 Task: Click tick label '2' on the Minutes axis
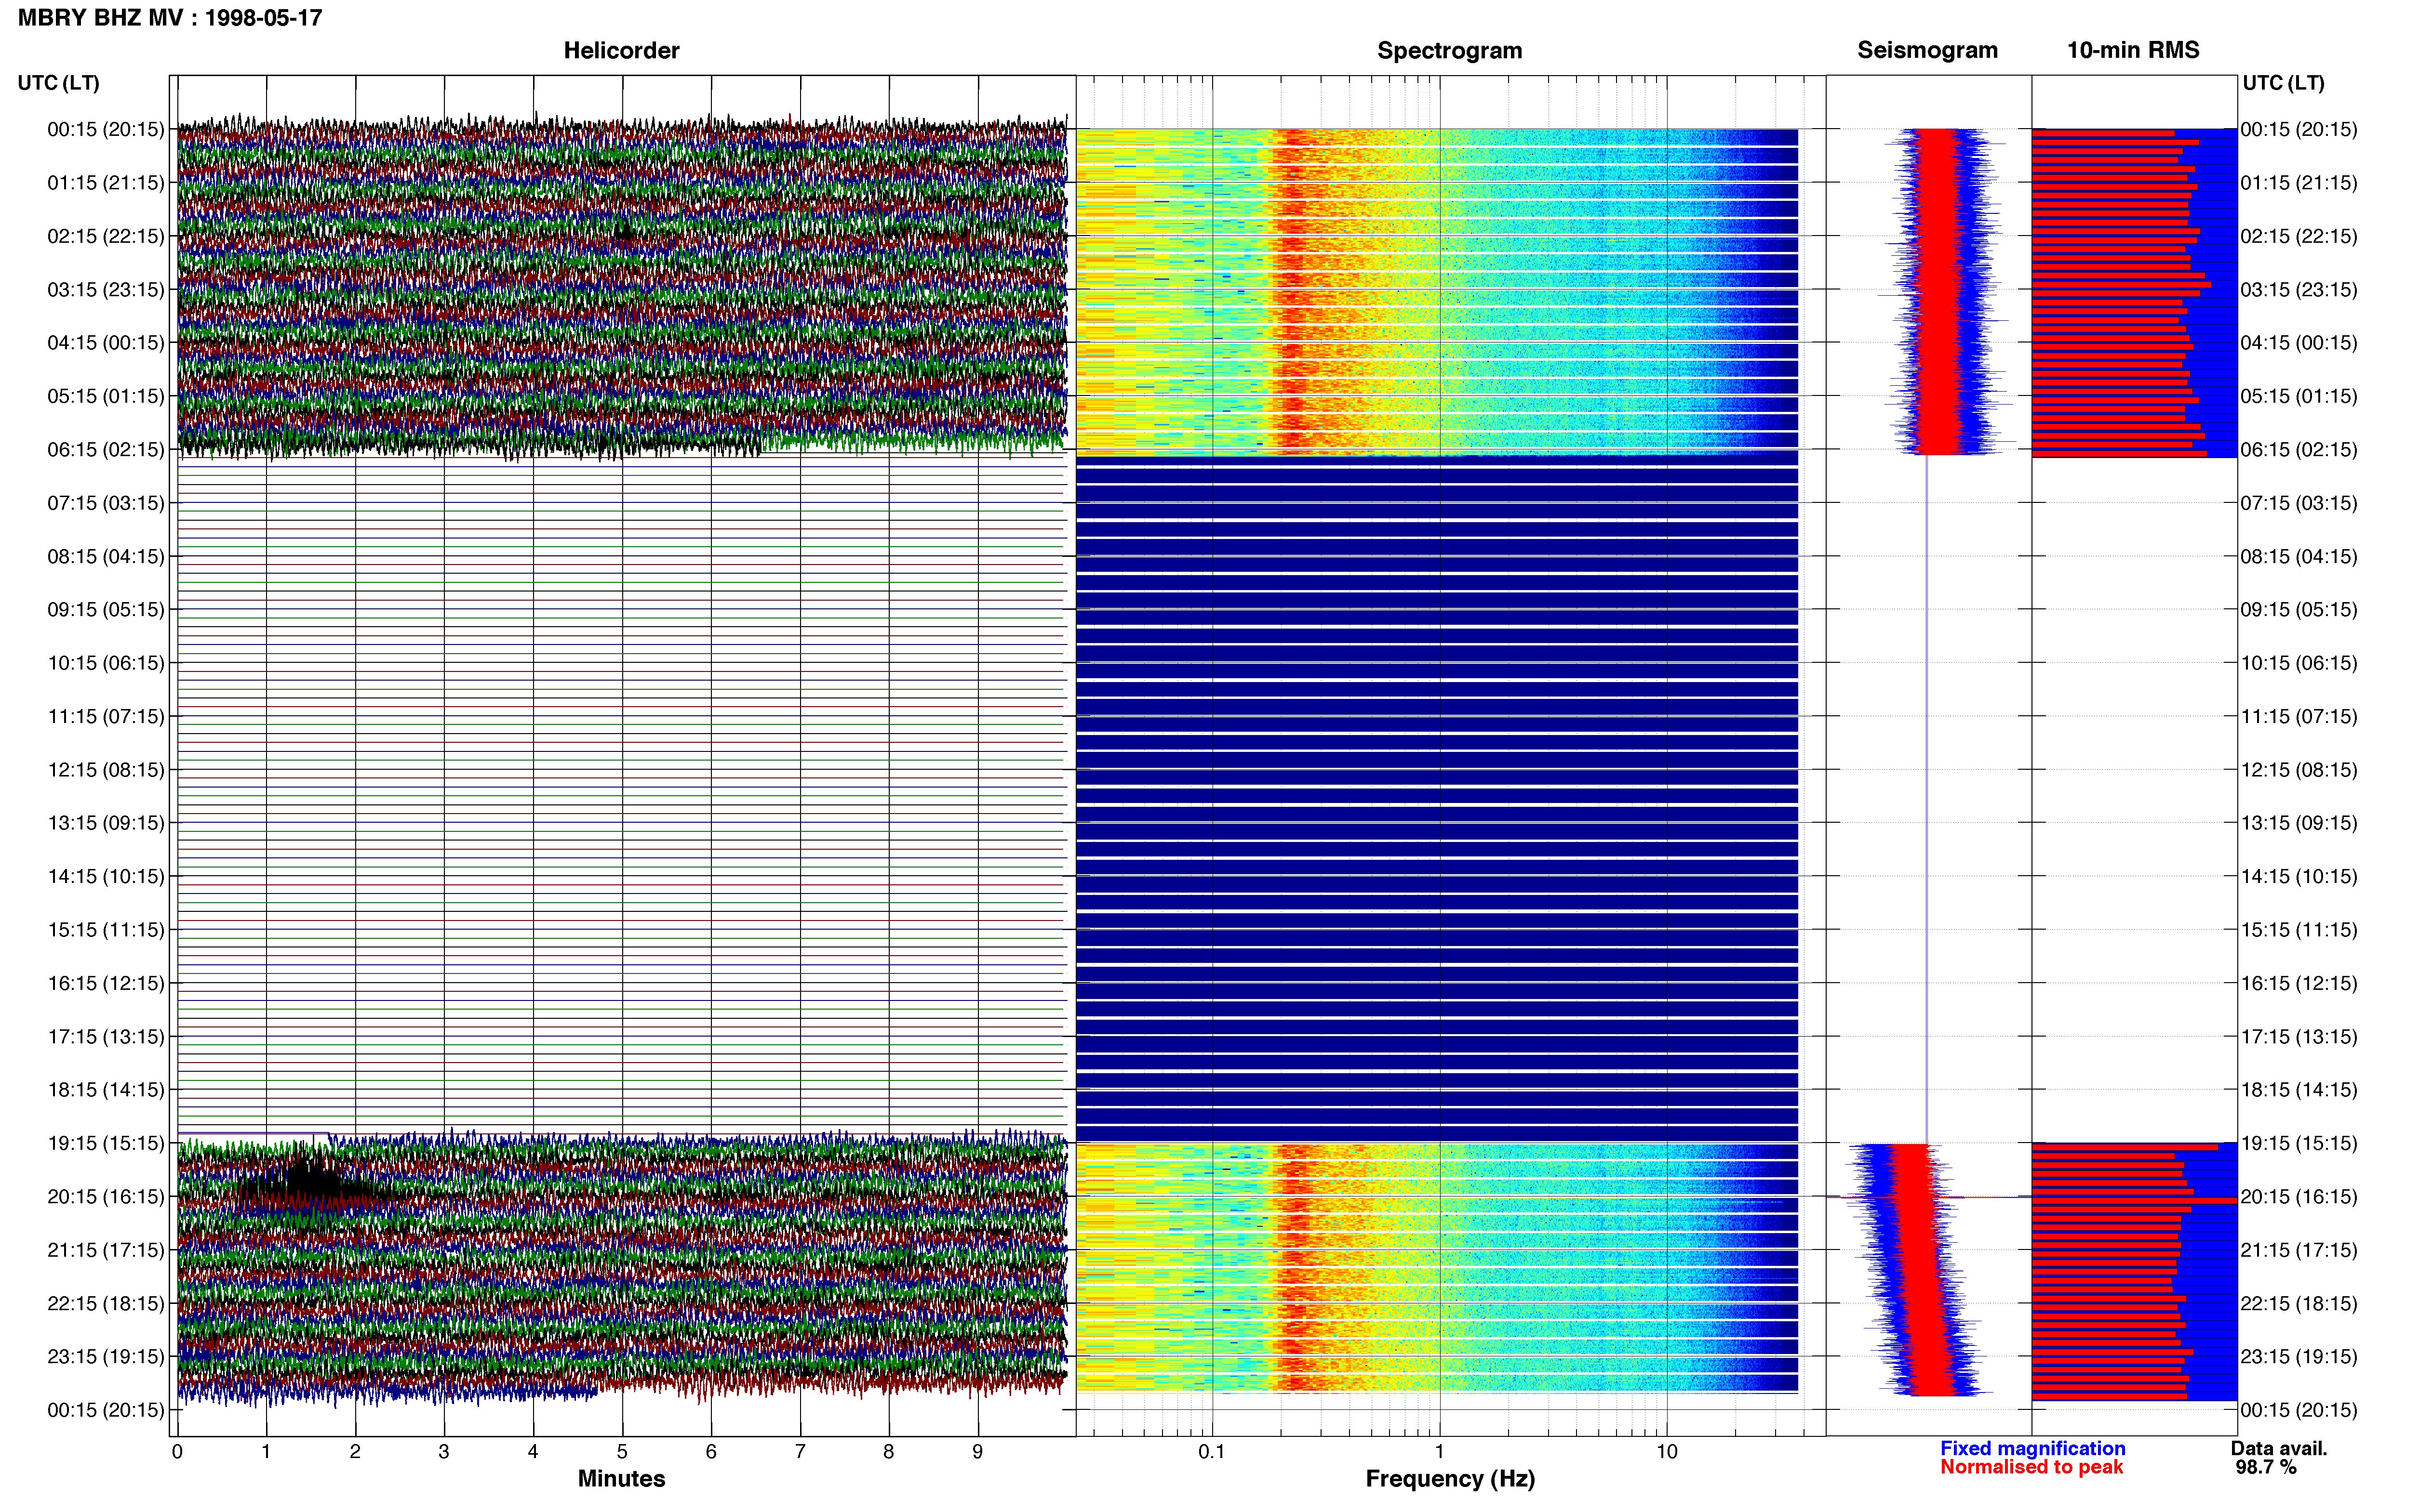355,1452
